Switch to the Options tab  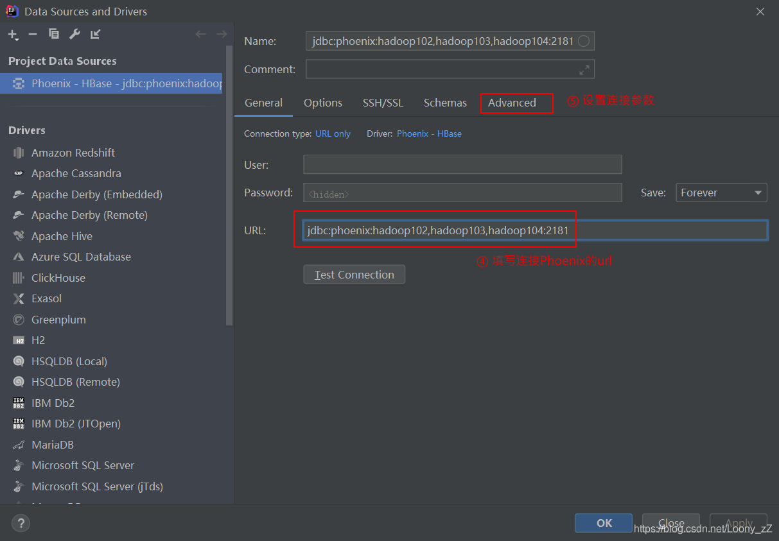tap(323, 103)
